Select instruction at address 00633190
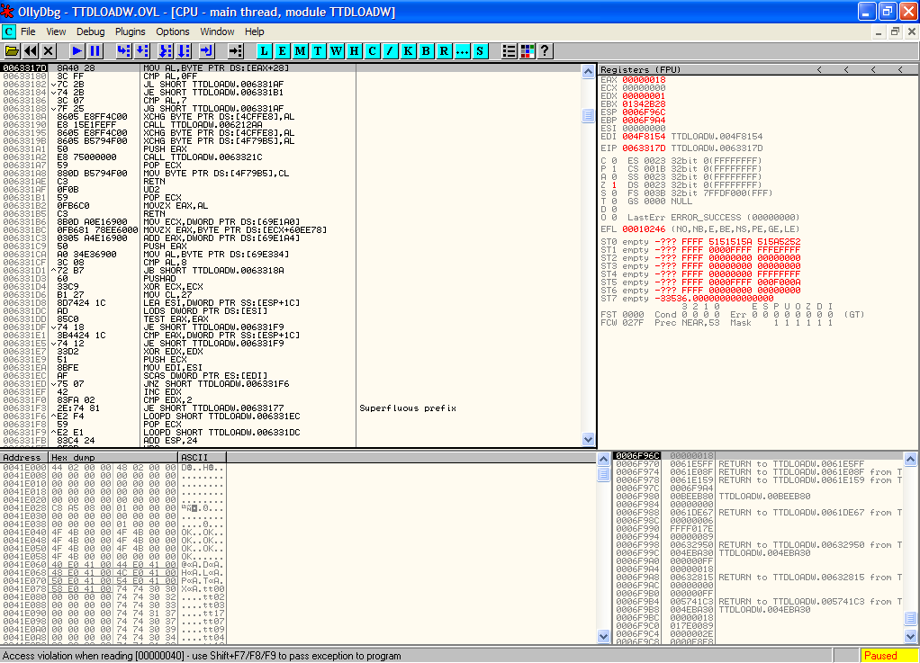 291,125
